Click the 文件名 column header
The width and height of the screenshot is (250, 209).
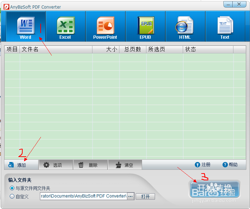point(56,49)
